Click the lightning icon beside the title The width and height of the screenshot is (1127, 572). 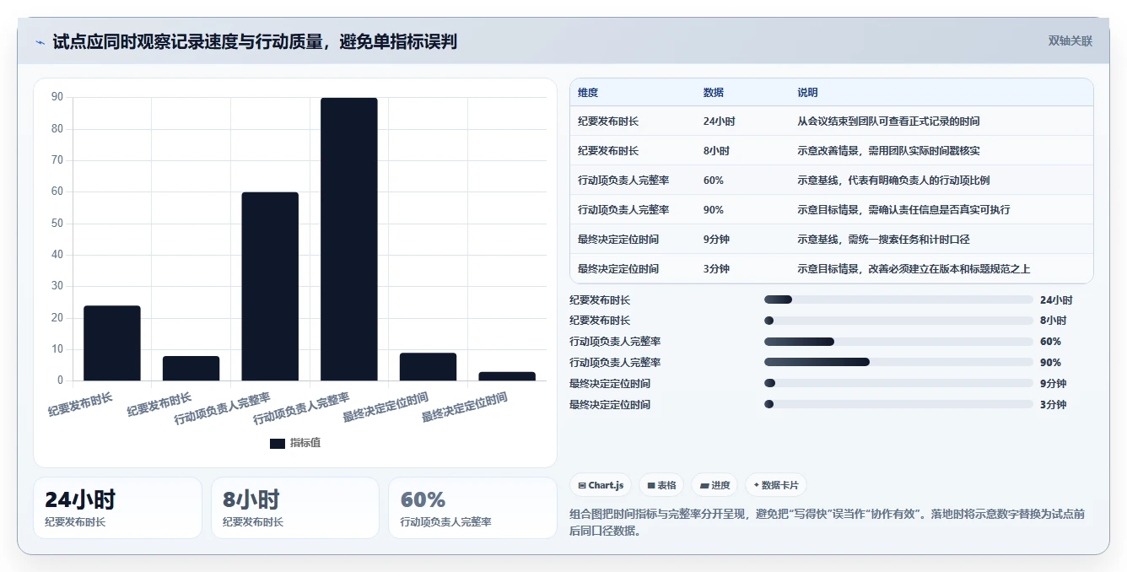click(40, 42)
